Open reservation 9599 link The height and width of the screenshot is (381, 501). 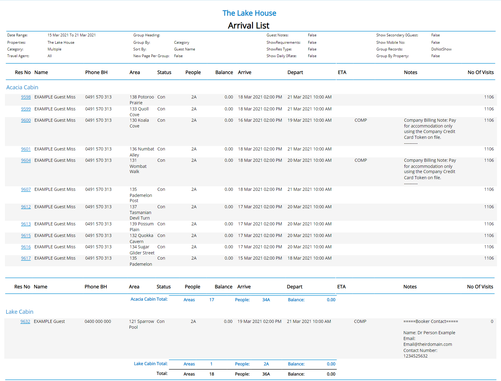[x=26, y=109]
